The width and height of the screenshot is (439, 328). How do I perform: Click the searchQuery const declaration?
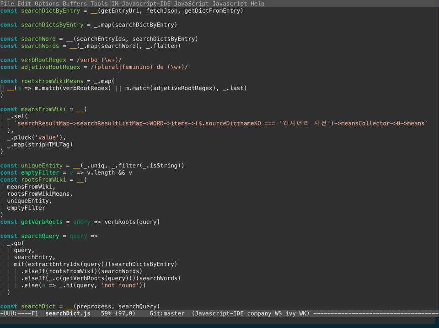pyautogui.click(x=40, y=236)
